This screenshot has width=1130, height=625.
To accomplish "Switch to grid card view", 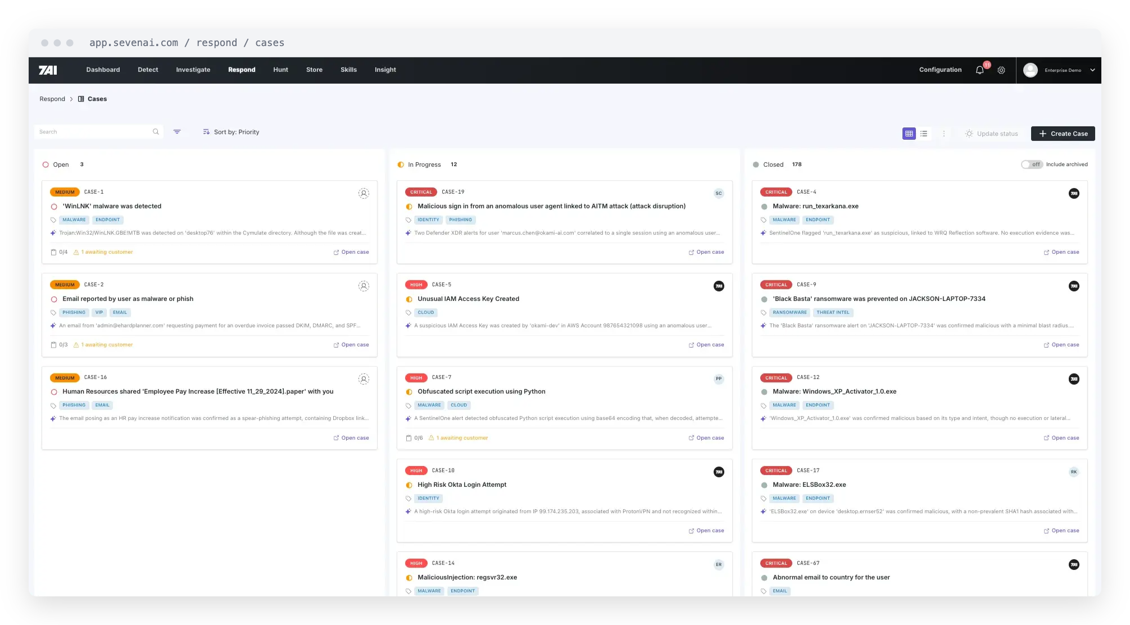I will point(909,134).
